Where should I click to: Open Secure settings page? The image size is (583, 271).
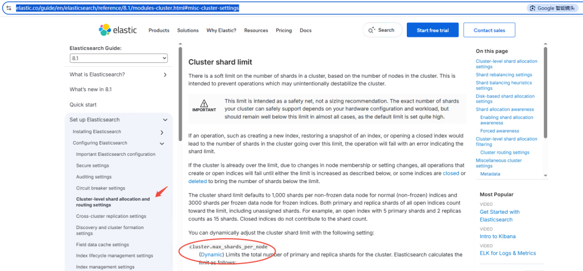tap(93, 166)
